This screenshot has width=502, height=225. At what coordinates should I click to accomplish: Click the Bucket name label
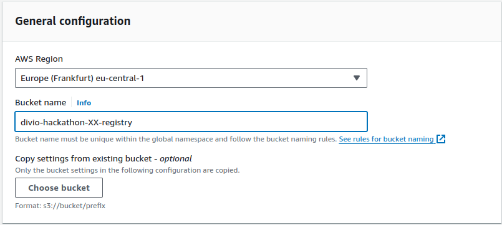(41, 103)
